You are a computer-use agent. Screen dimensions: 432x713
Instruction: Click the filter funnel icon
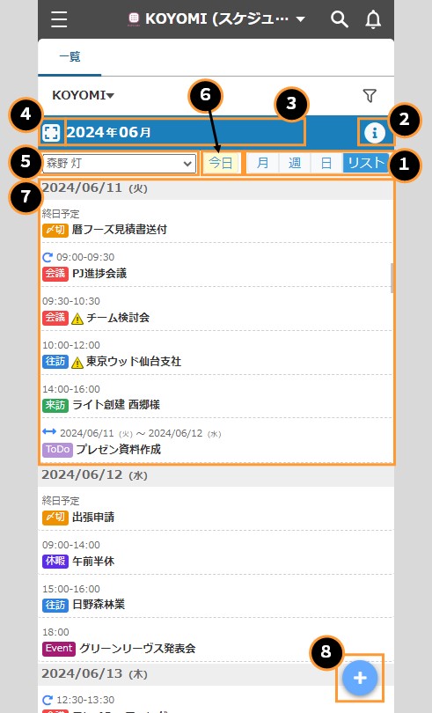click(370, 95)
